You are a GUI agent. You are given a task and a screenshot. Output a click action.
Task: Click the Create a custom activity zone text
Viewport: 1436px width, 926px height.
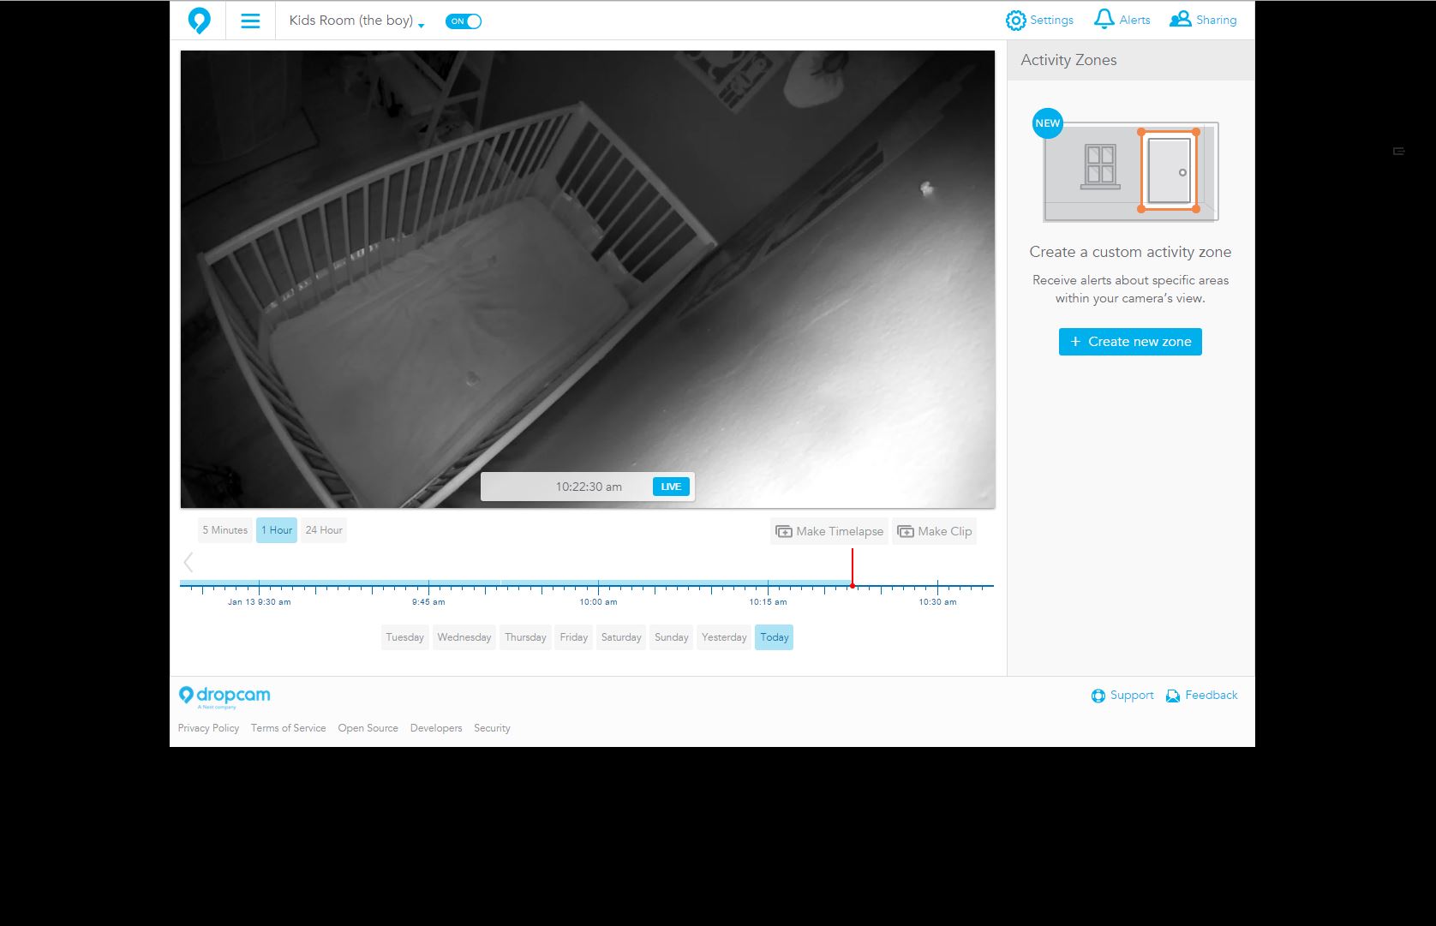(1130, 252)
